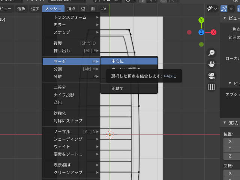Open gizmo options dropdown arrow
The image size is (240, 180).
231,9
